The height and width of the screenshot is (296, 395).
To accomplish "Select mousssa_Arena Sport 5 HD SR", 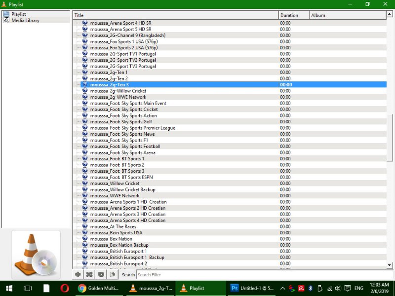I will (120, 29).
